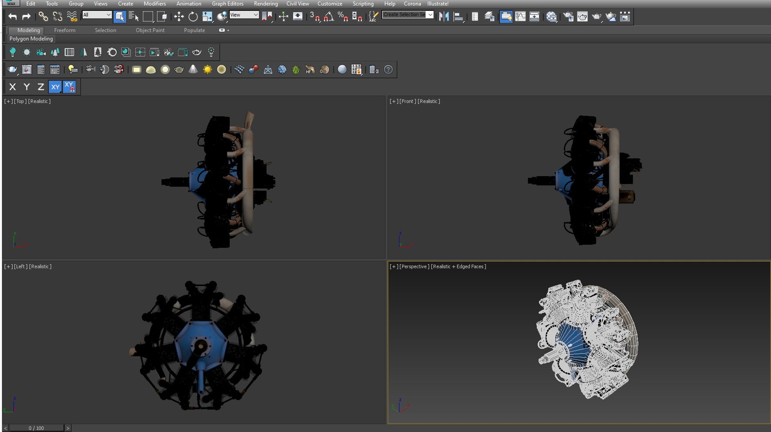Image resolution: width=771 pixels, height=432 pixels.
Task: Open the Render Setup teapot icon
Action: click(568, 16)
